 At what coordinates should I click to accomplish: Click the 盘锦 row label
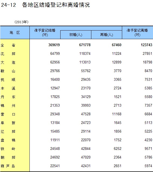[8, 140]
